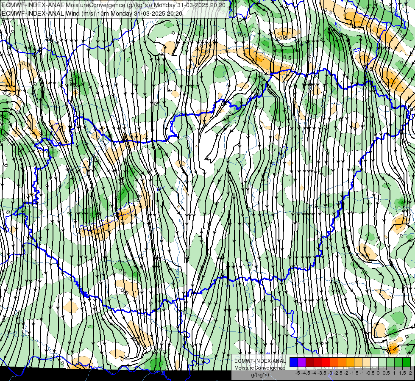Image resolution: width=415 pixels, height=381 pixels.
Task: Click the '1.5' legend scale value
Action: [402, 373]
